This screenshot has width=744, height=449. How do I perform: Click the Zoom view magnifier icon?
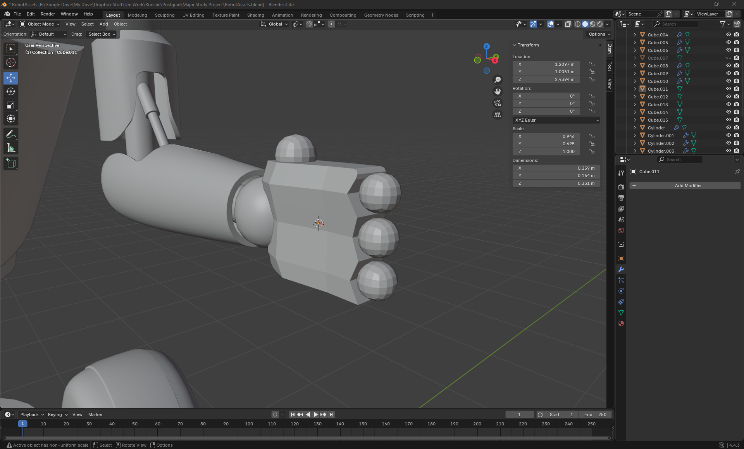[498, 80]
